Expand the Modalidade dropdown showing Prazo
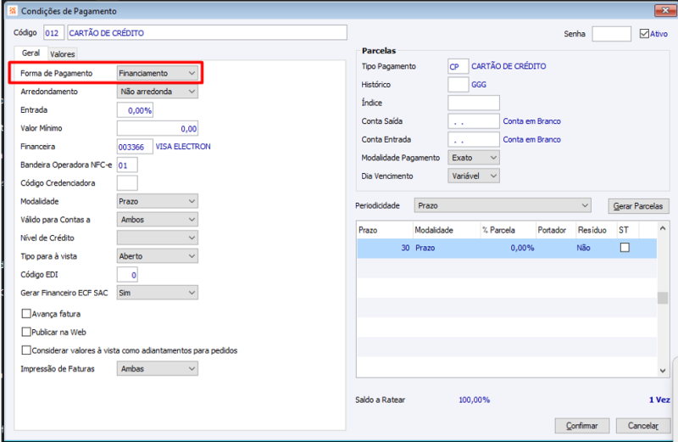The width and height of the screenshot is (678, 442). click(158, 201)
